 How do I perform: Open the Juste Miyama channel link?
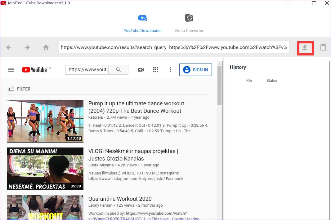pyautogui.click(x=101, y=165)
